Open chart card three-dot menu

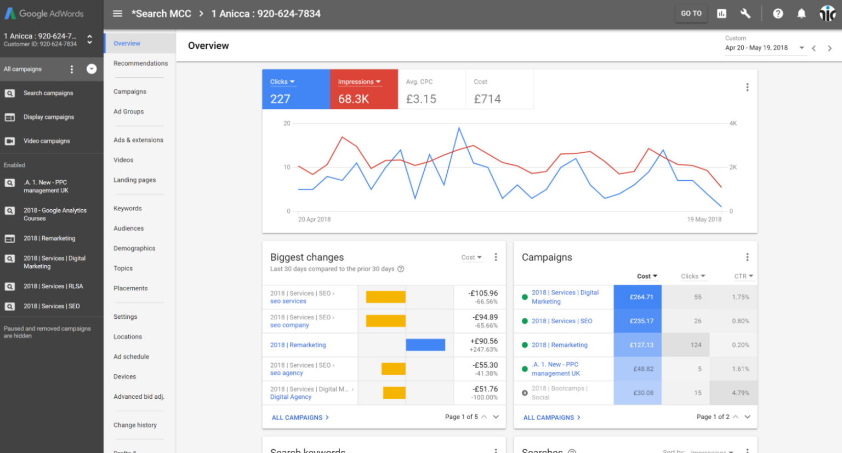point(747,88)
